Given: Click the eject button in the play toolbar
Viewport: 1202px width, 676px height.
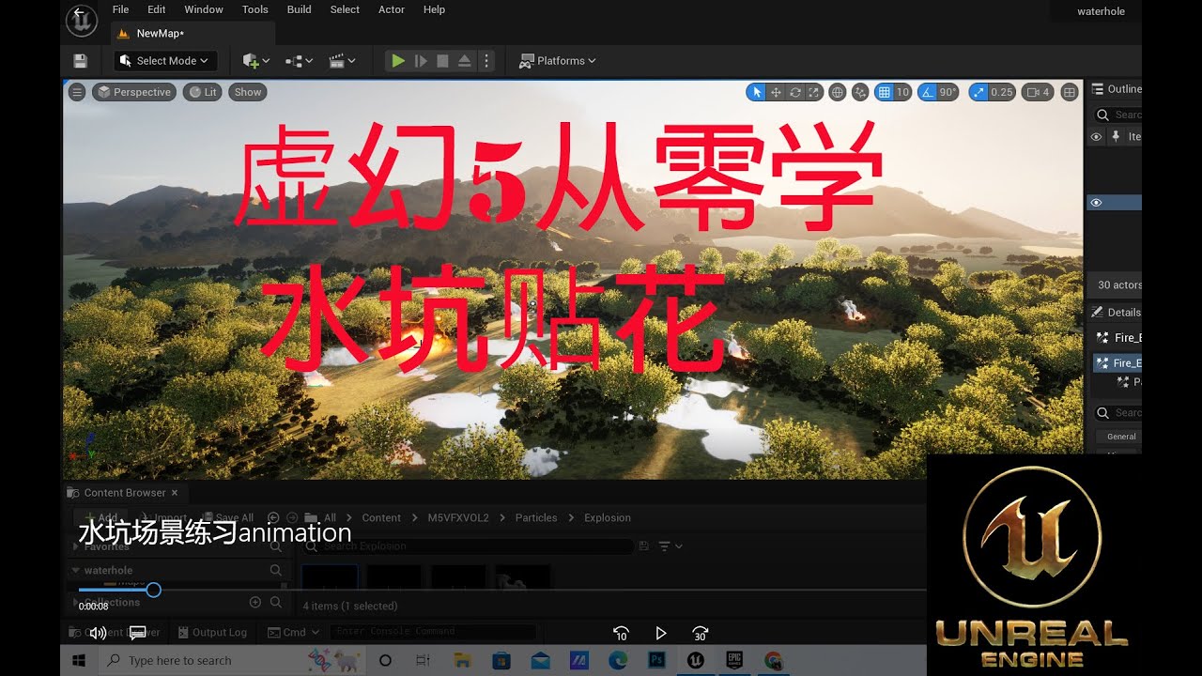Looking at the screenshot, I should coord(465,61).
